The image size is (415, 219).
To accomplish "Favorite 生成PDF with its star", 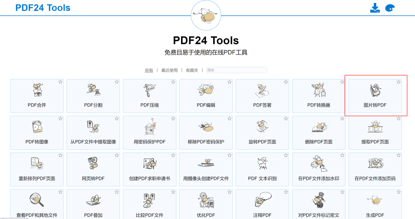I will point(398,192).
